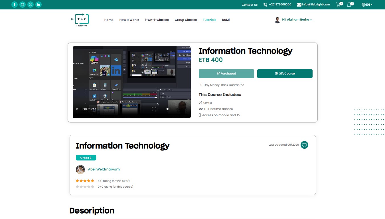Click the e-Tutors City logo
Image resolution: width=385 pixels, height=219 pixels.
pyautogui.click(x=80, y=20)
